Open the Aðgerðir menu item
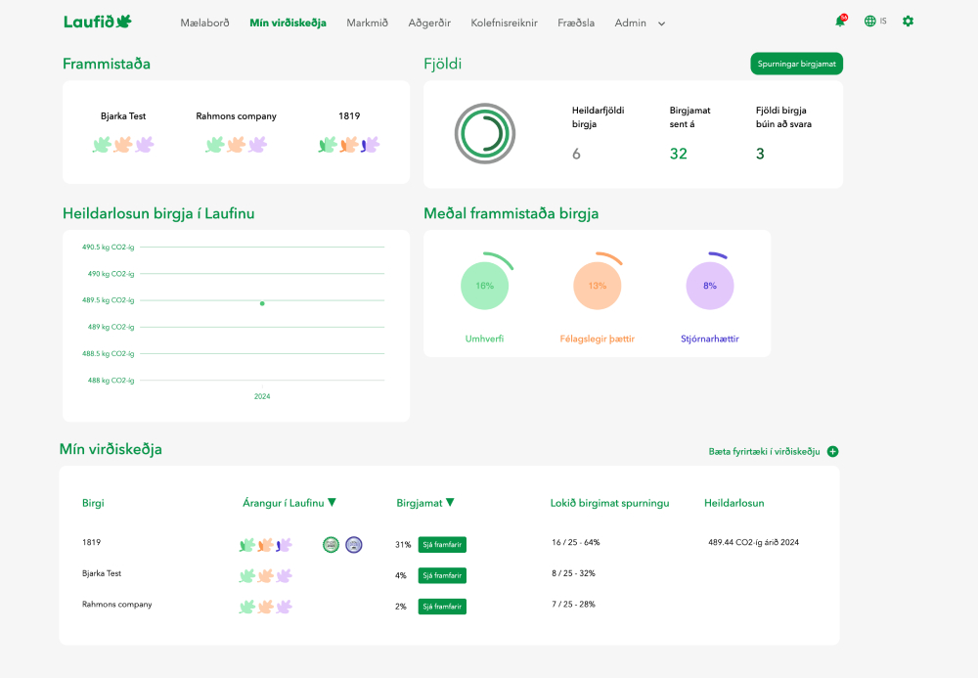The width and height of the screenshot is (978, 678). (x=429, y=23)
